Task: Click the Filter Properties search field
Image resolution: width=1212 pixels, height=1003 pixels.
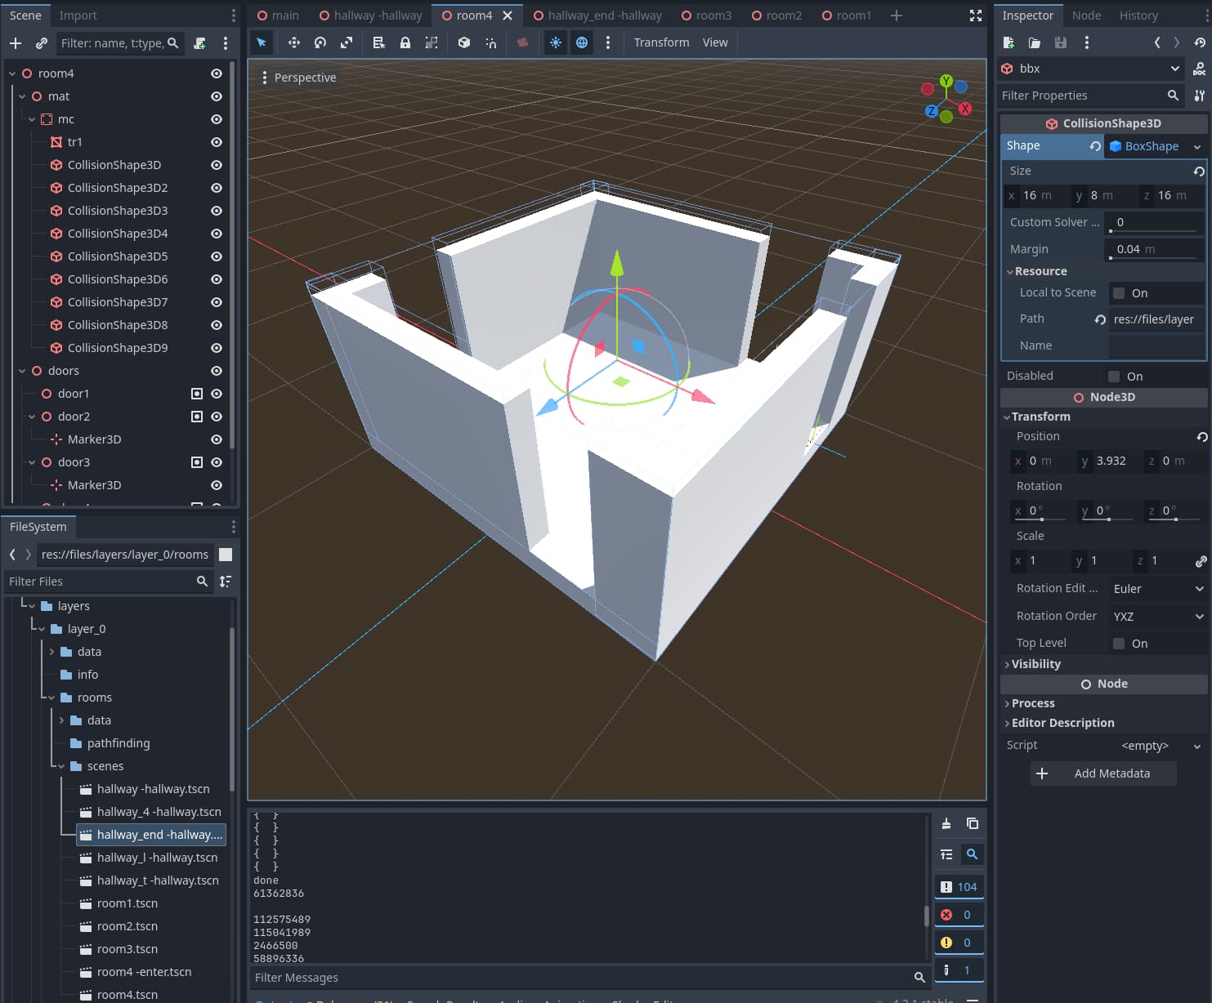Action: (x=1092, y=96)
